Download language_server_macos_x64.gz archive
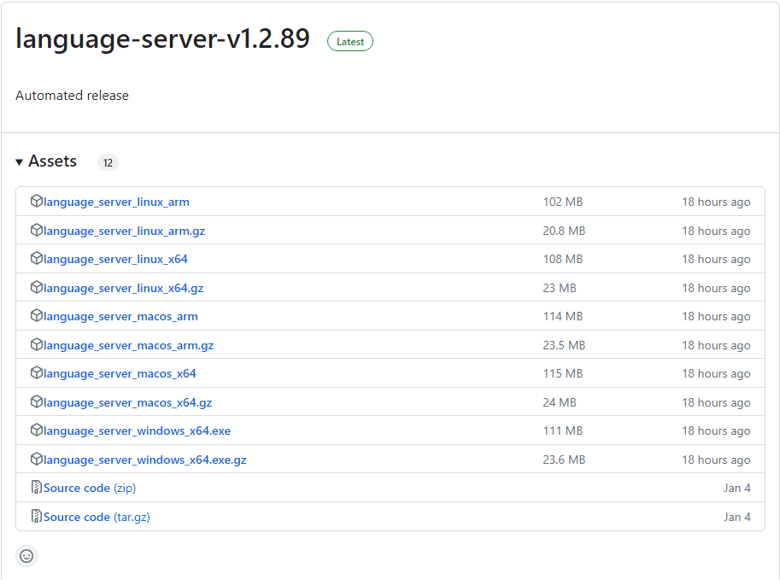The height and width of the screenshot is (580, 780). click(127, 402)
